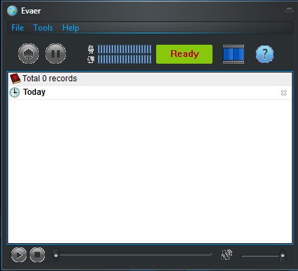Click the Total 0 records header
Image resolution: width=298 pixels, height=271 pixels.
[x=150, y=79]
